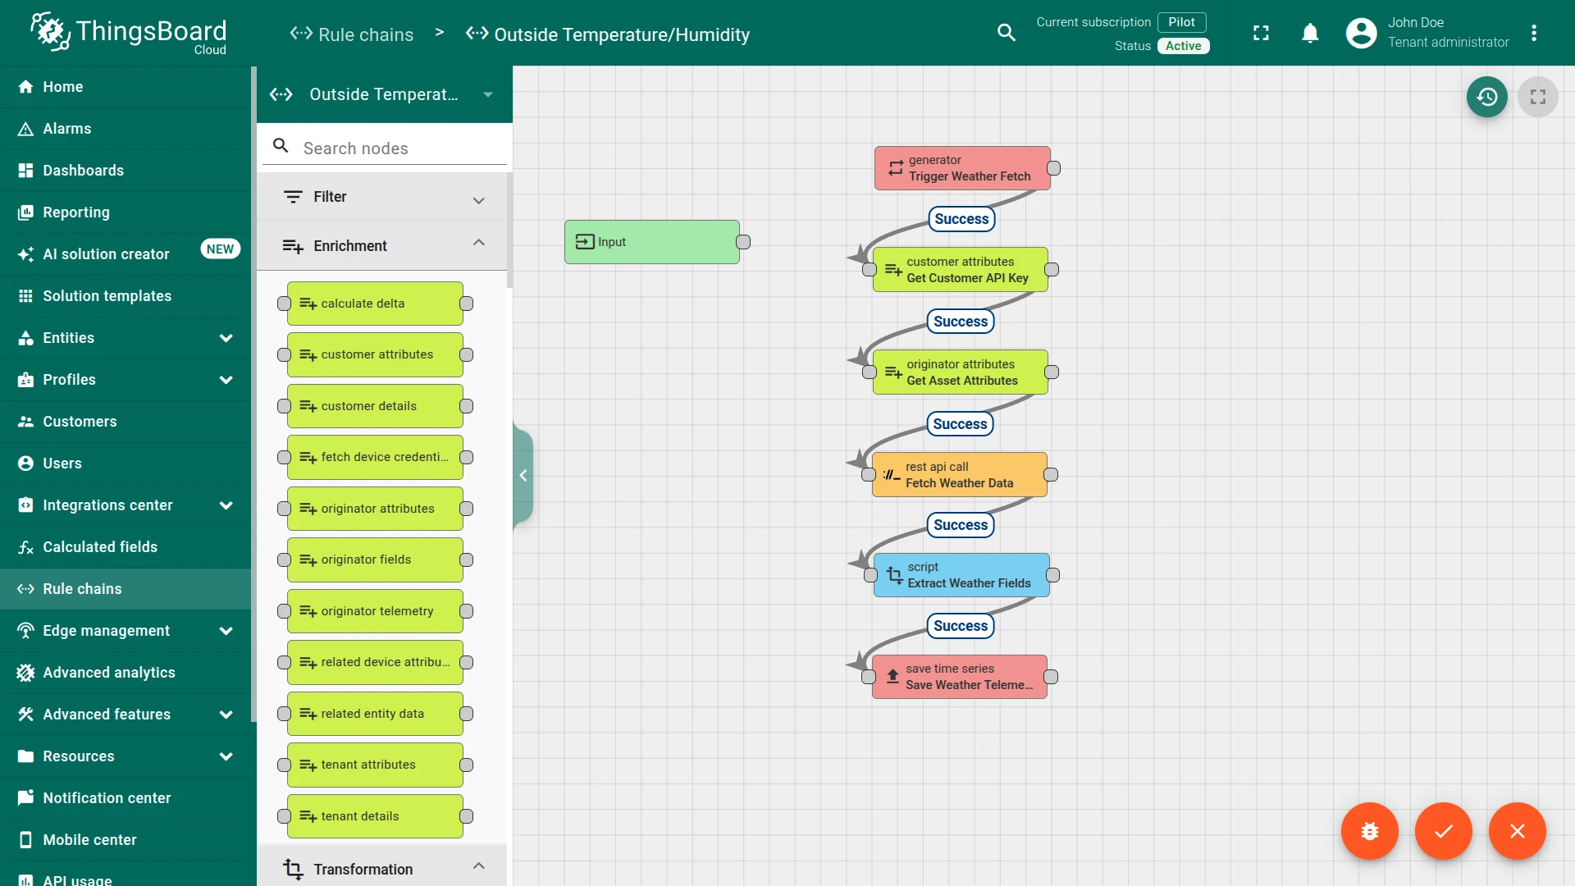The height and width of the screenshot is (886, 1575).
Task: Navigate to Rule chains breadcrumb
Action: pos(352,34)
